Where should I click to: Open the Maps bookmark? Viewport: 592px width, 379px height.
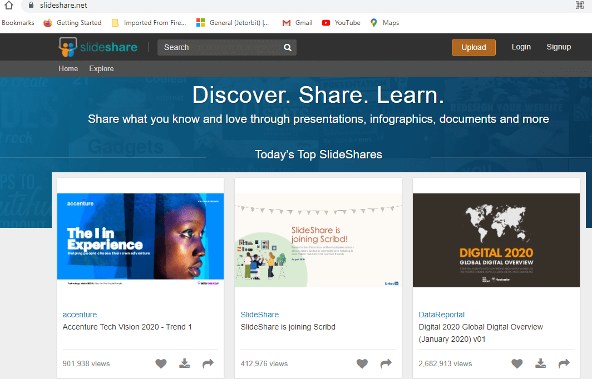[384, 23]
